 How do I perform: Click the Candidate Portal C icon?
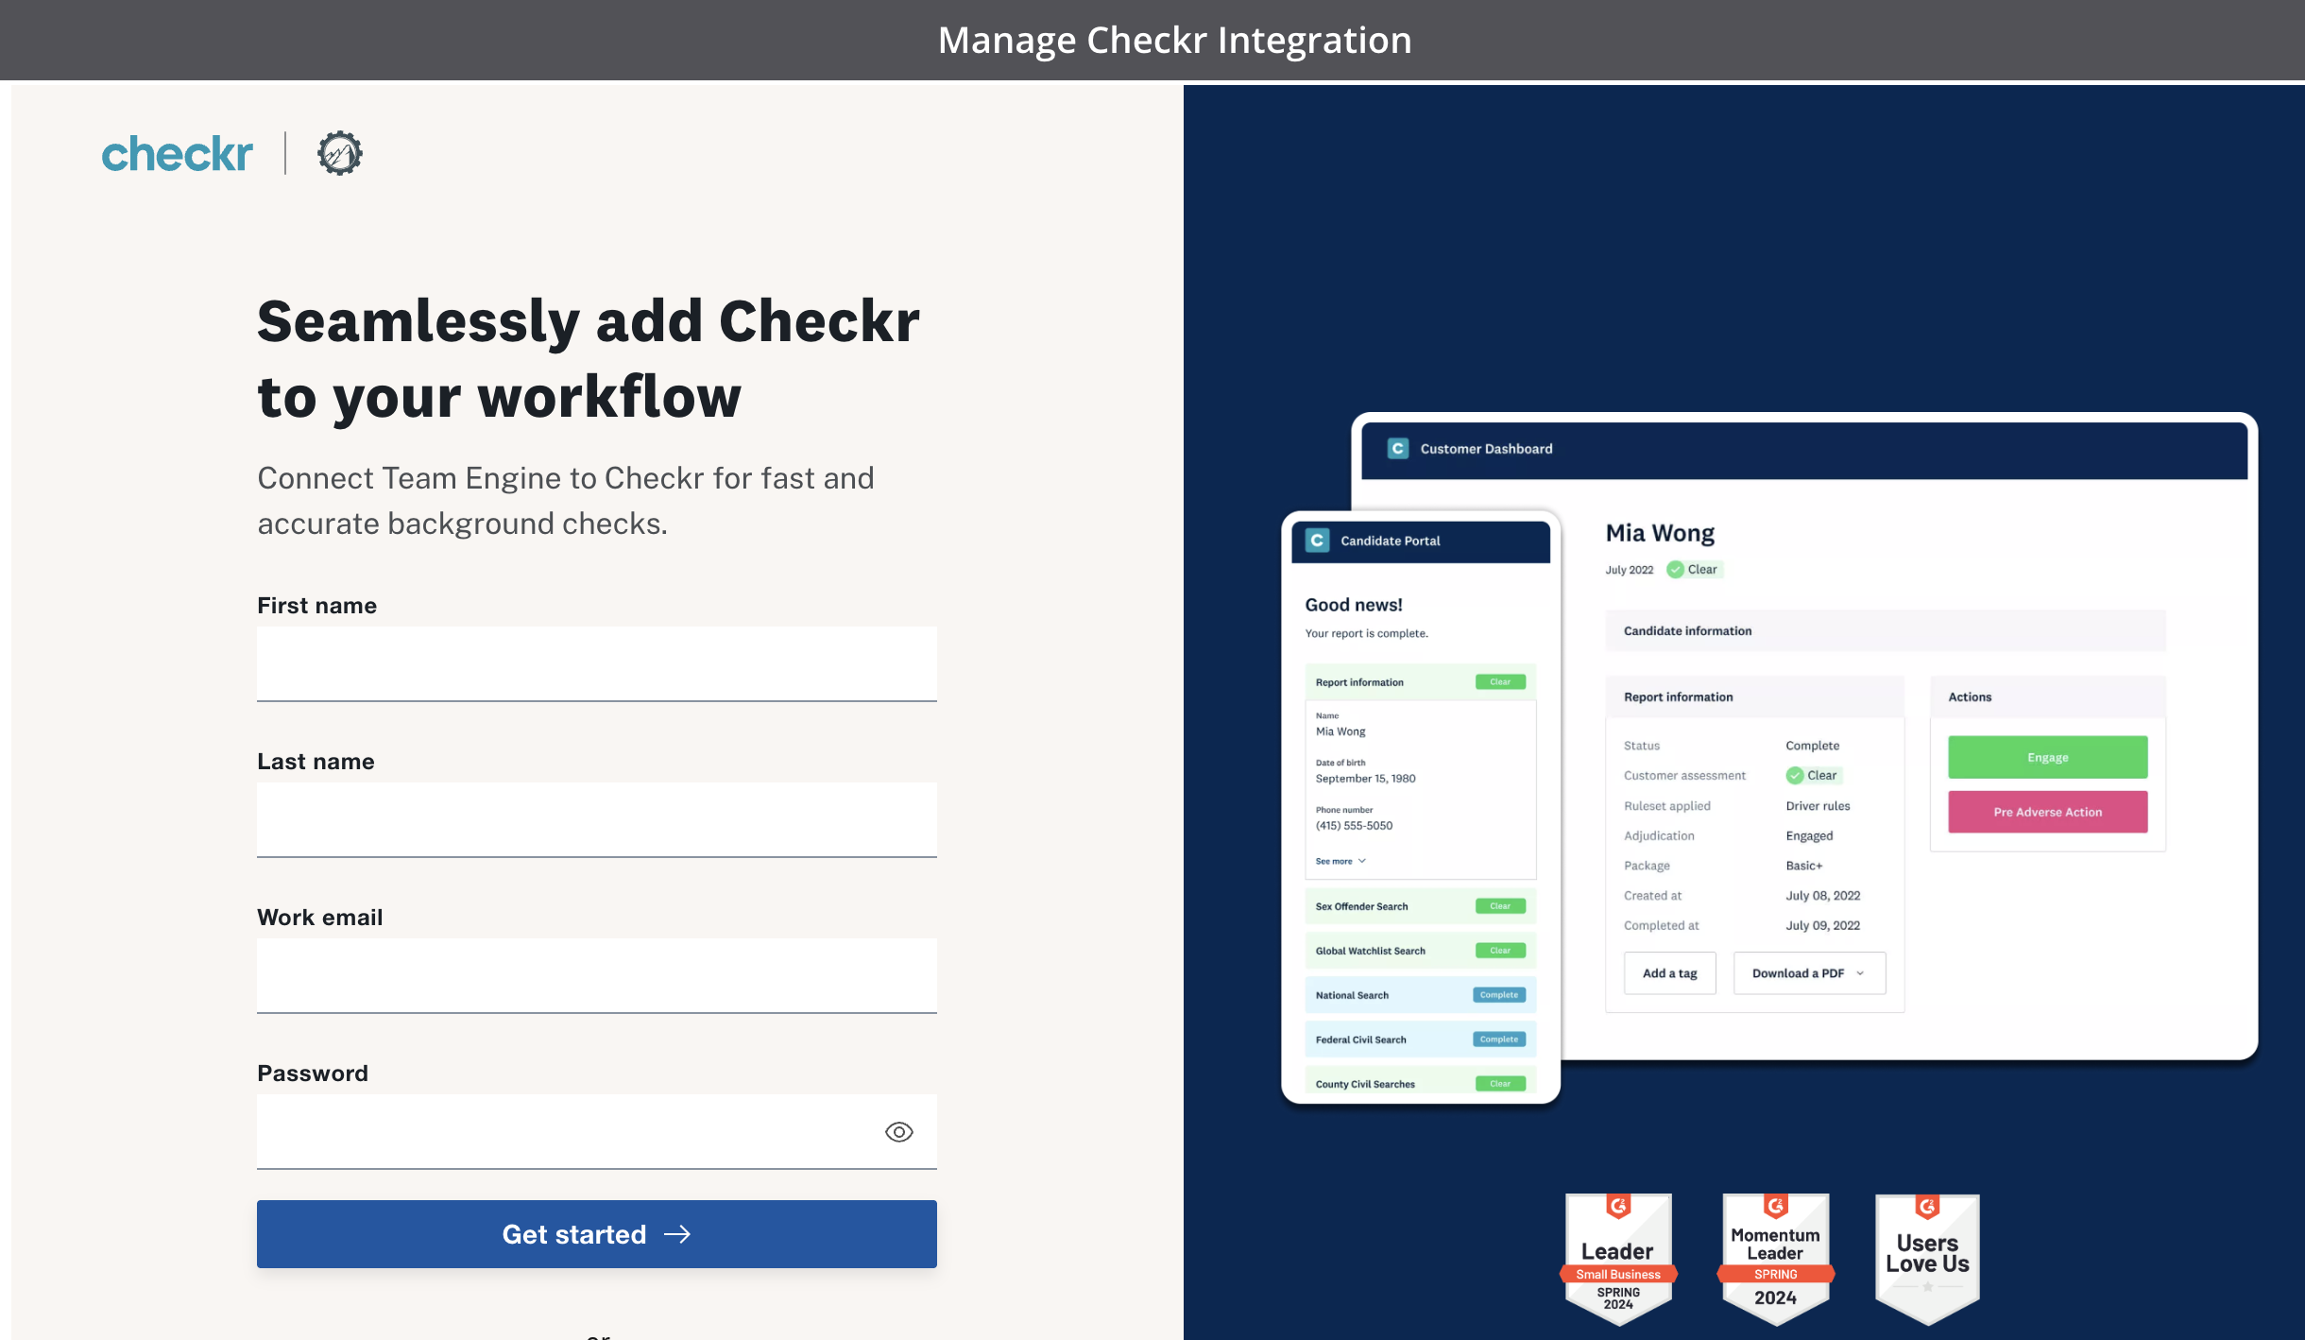pos(1317,541)
